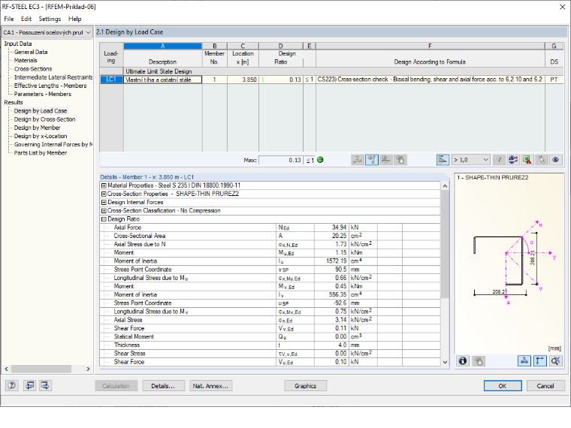Open the help question mark button
The height and width of the screenshot is (428, 571).
[12, 385]
